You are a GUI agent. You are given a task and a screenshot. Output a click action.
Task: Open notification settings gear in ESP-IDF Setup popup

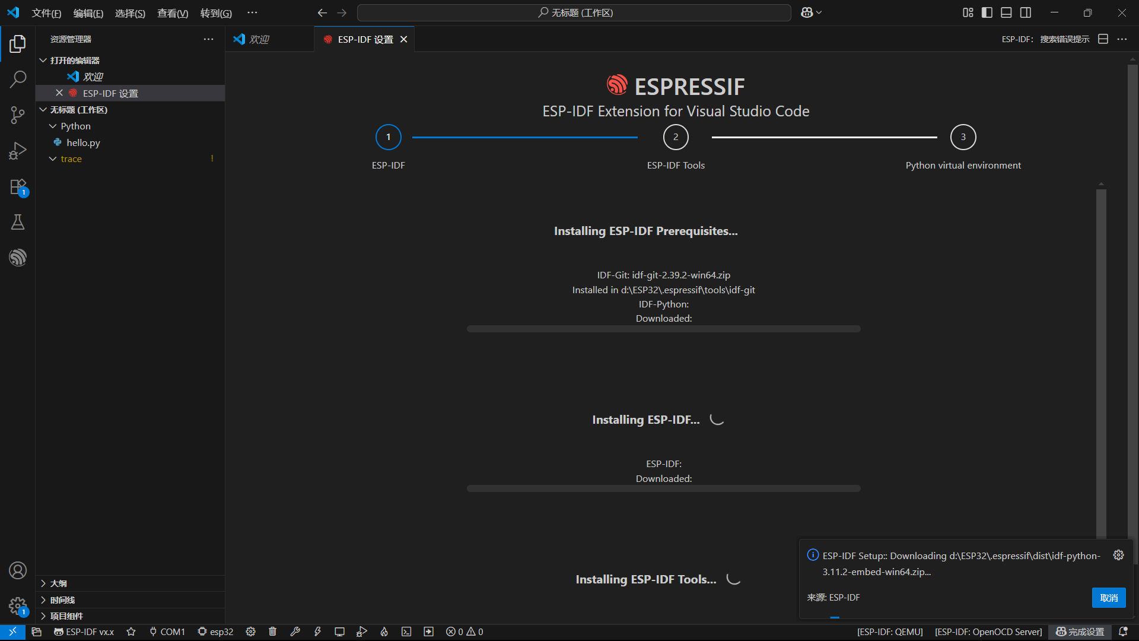(x=1119, y=555)
